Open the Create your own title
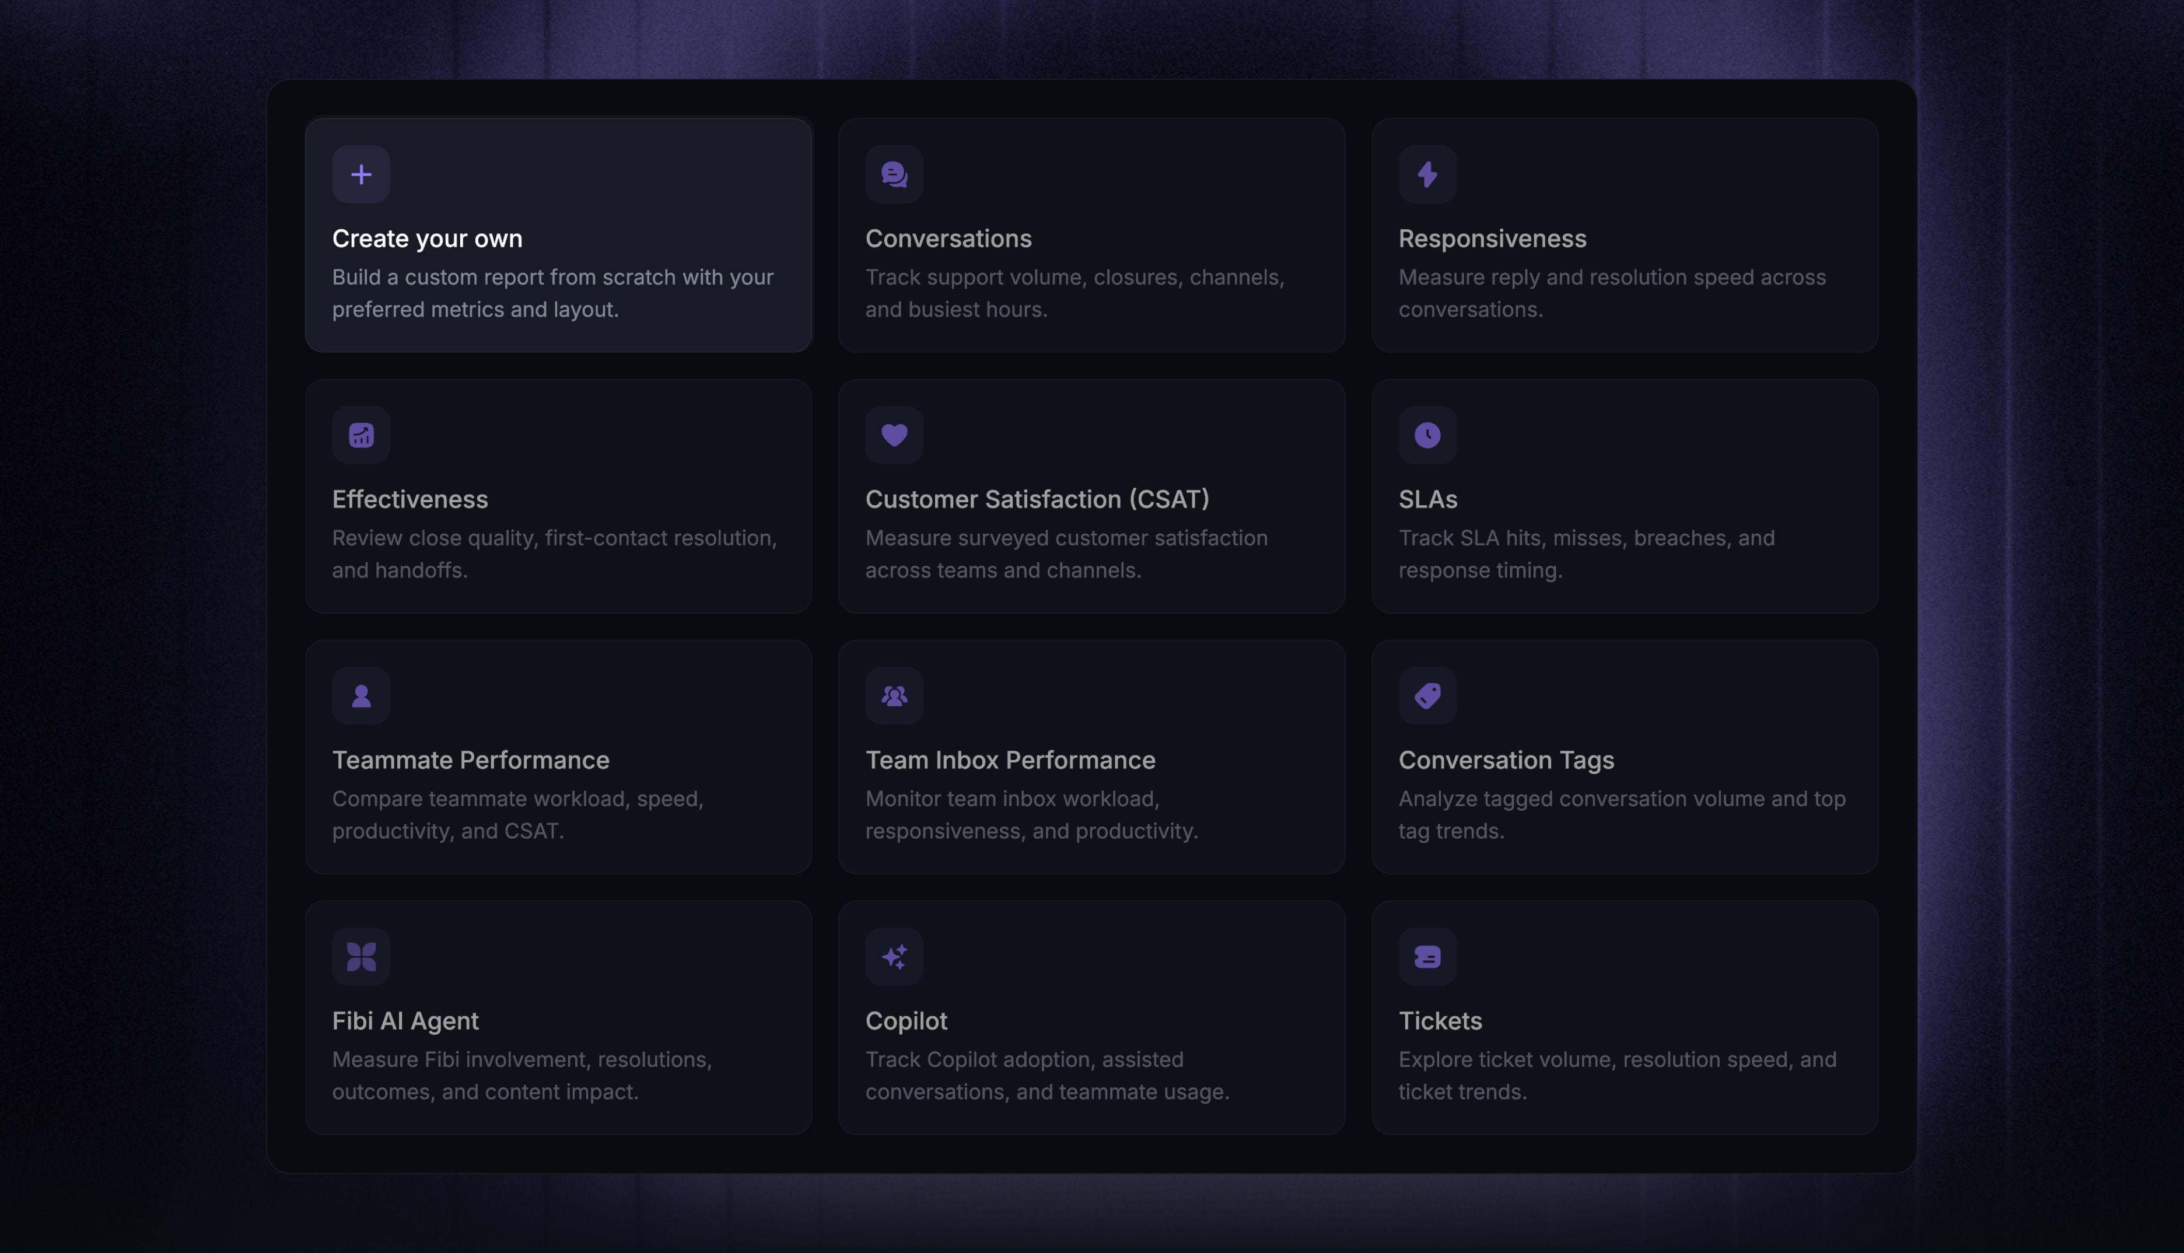The height and width of the screenshot is (1253, 2184). [428, 239]
